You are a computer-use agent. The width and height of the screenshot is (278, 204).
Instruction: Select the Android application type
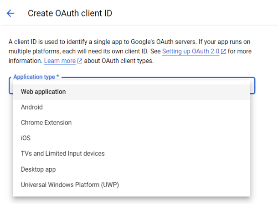pyautogui.click(x=132, y=107)
